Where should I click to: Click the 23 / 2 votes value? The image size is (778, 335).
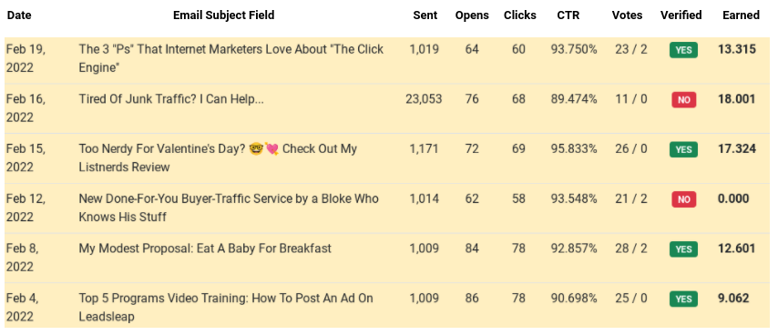[x=630, y=49]
